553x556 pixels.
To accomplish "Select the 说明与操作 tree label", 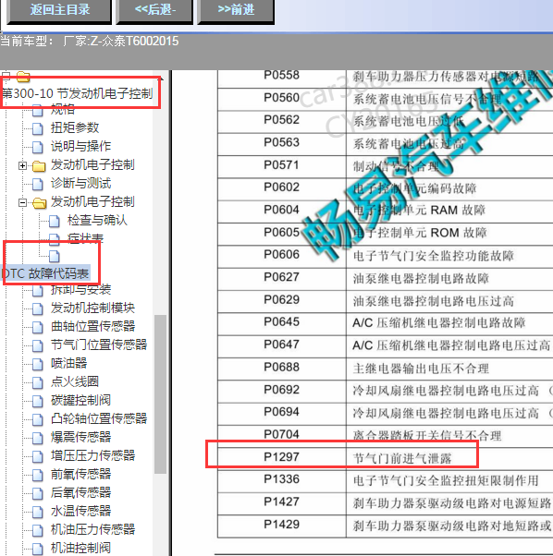I will point(80,146).
